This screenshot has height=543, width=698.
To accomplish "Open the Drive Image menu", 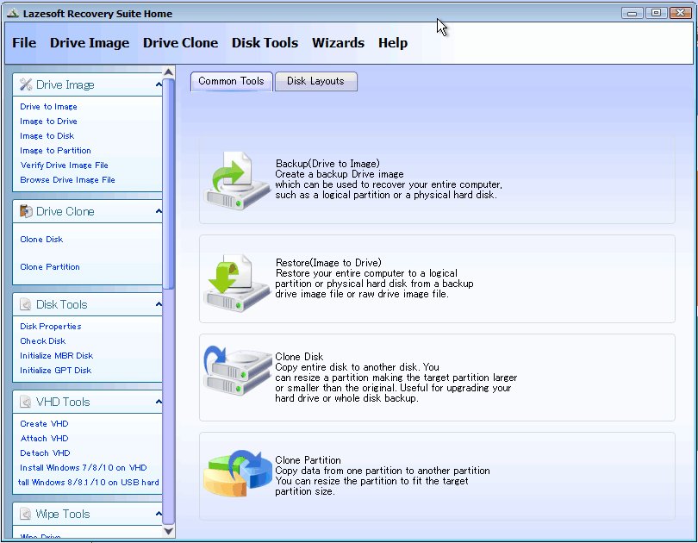I will [x=90, y=43].
